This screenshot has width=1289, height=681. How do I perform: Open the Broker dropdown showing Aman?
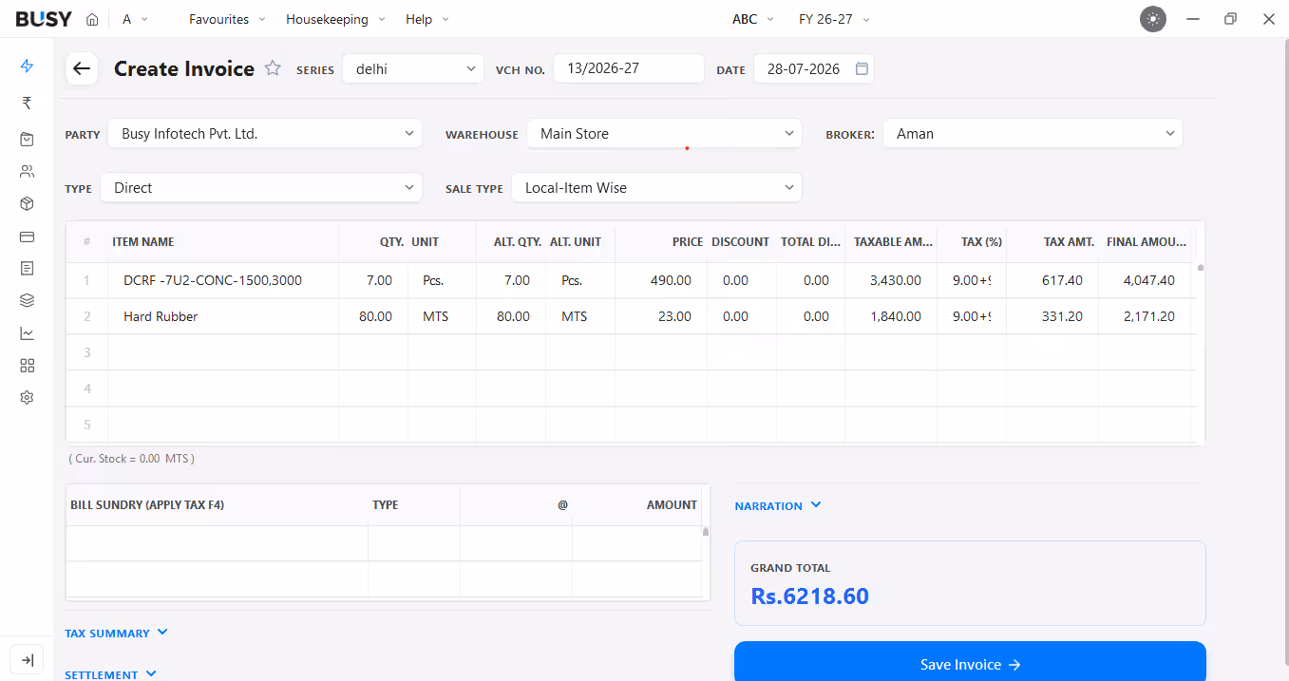pyautogui.click(x=1033, y=134)
